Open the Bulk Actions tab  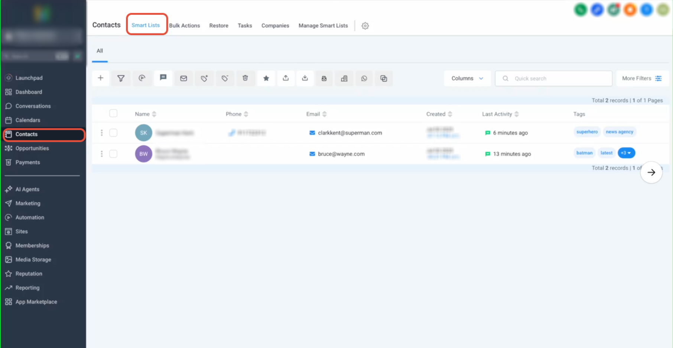[x=185, y=26]
